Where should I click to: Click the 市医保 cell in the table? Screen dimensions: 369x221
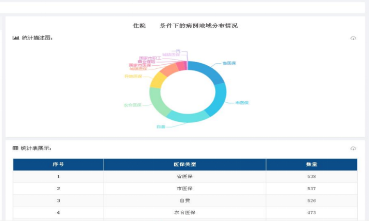pyautogui.click(x=184, y=189)
